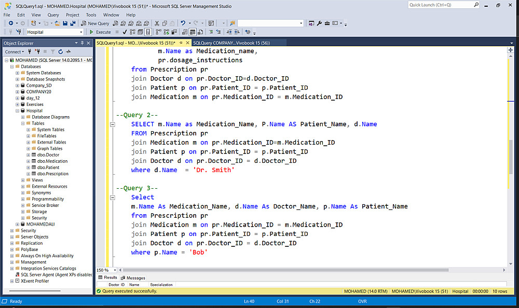Expand the dbo.Doctor table node
This screenshot has width=519, height=308.
click(x=28, y=155)
